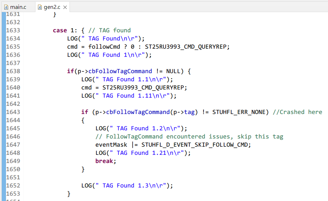Close the gen2.c tab
Image resolution: width=328 pixels, height=201 pixels.
coord(65,7)
